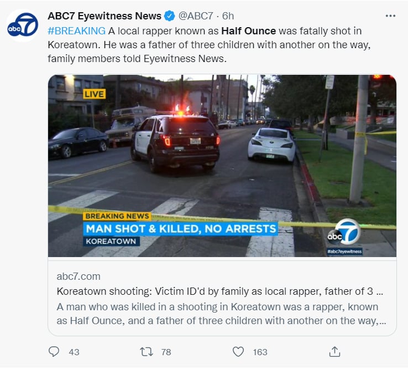Click the Koreatown news video thumbnail
Screen dimensions: 408x369
coord(222,166)
